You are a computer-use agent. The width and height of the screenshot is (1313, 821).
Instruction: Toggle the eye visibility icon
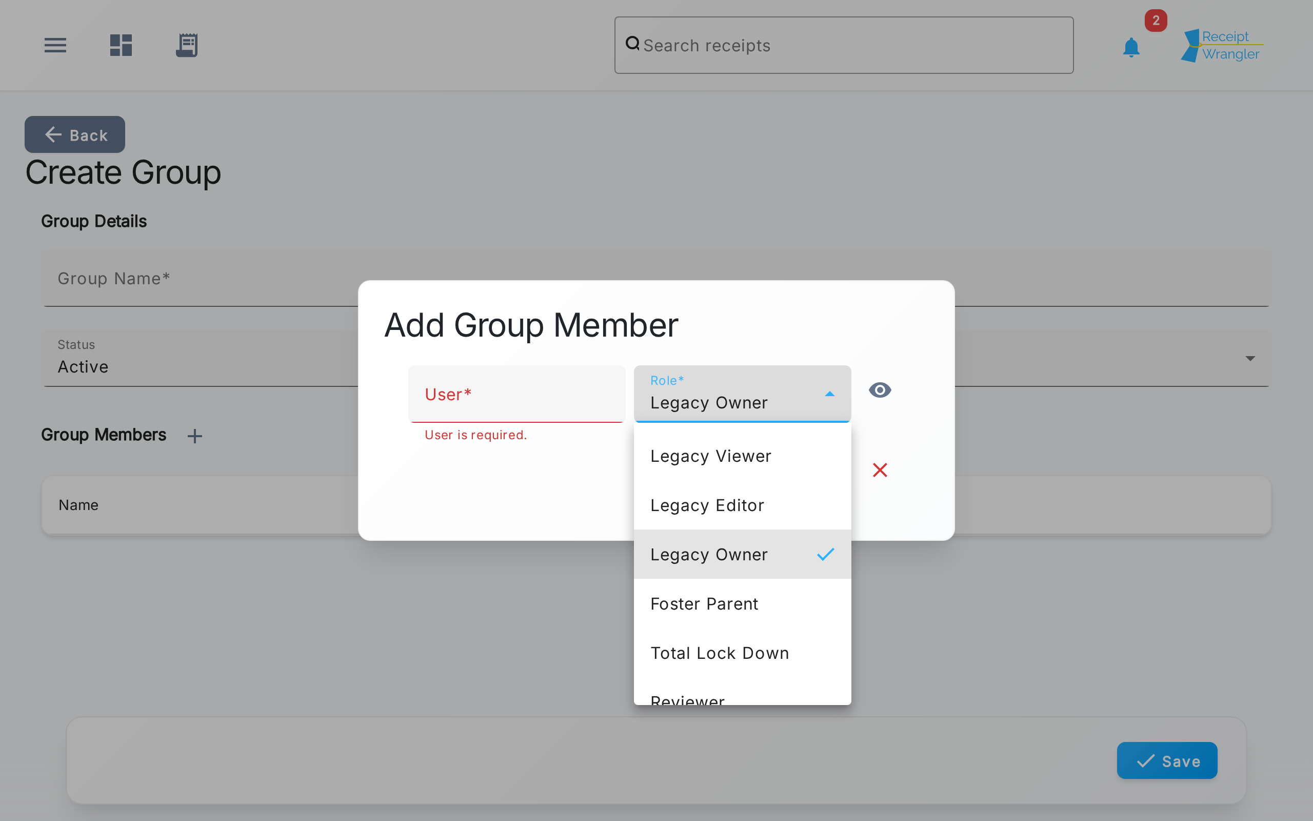880,390
